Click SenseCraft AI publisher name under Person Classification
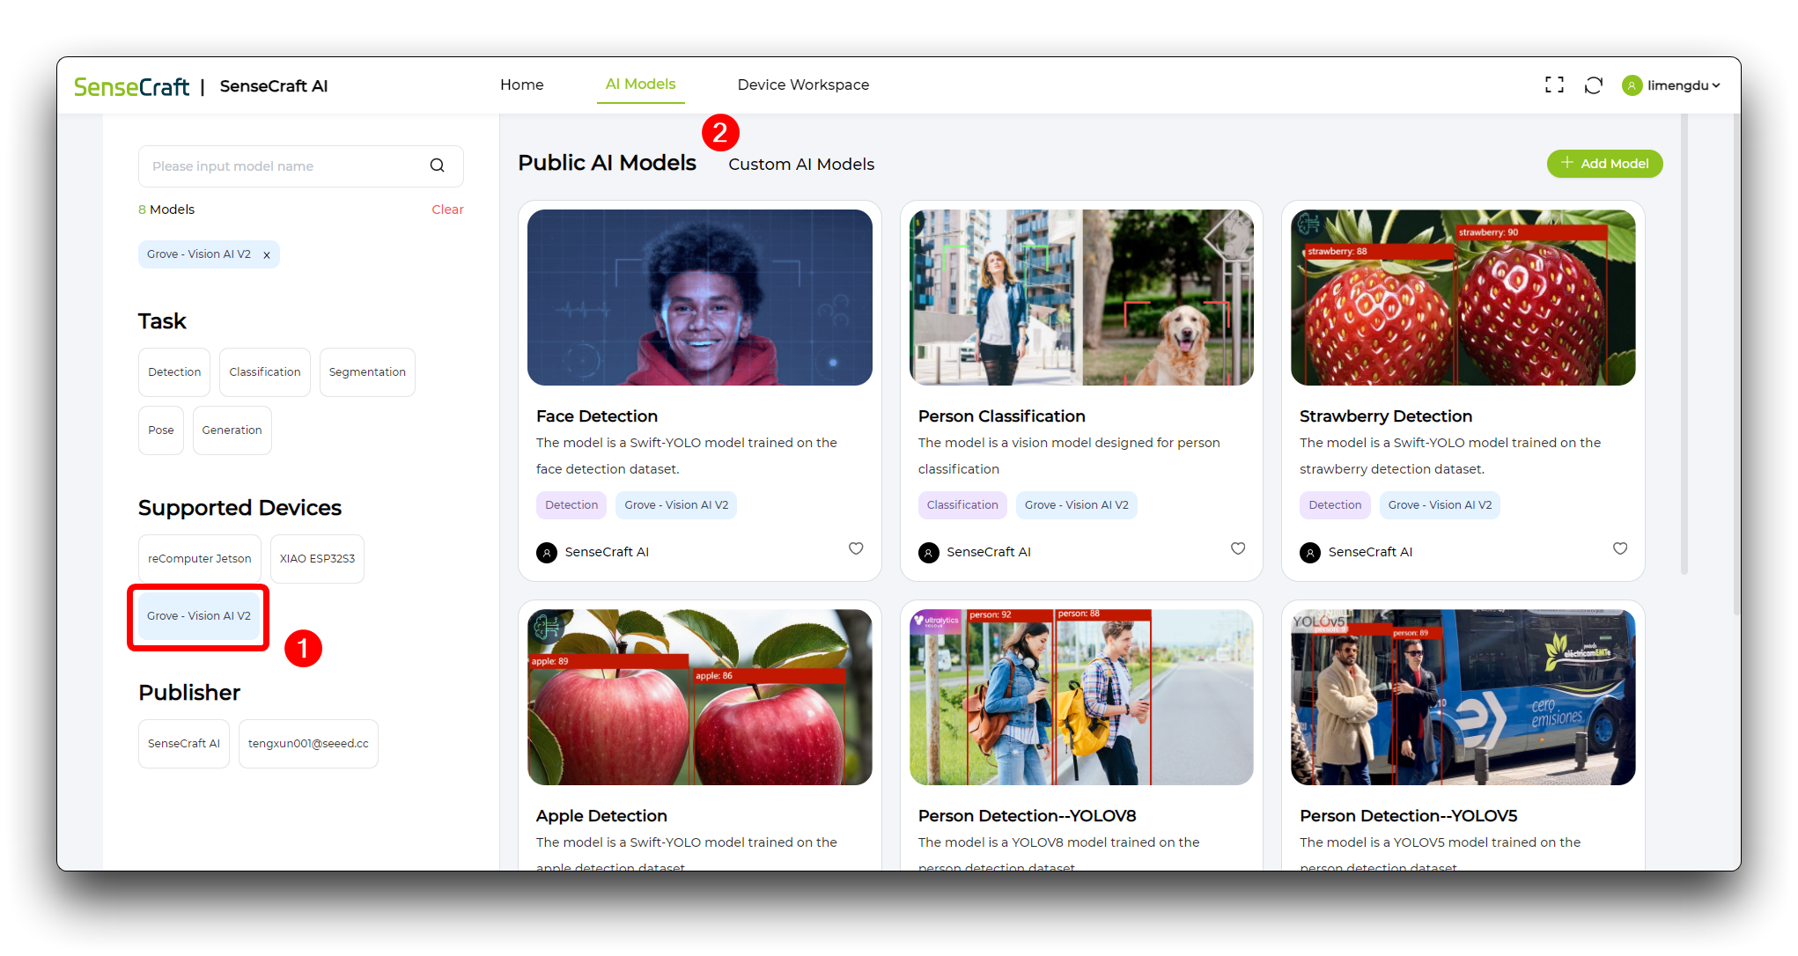 pos(989,552)
